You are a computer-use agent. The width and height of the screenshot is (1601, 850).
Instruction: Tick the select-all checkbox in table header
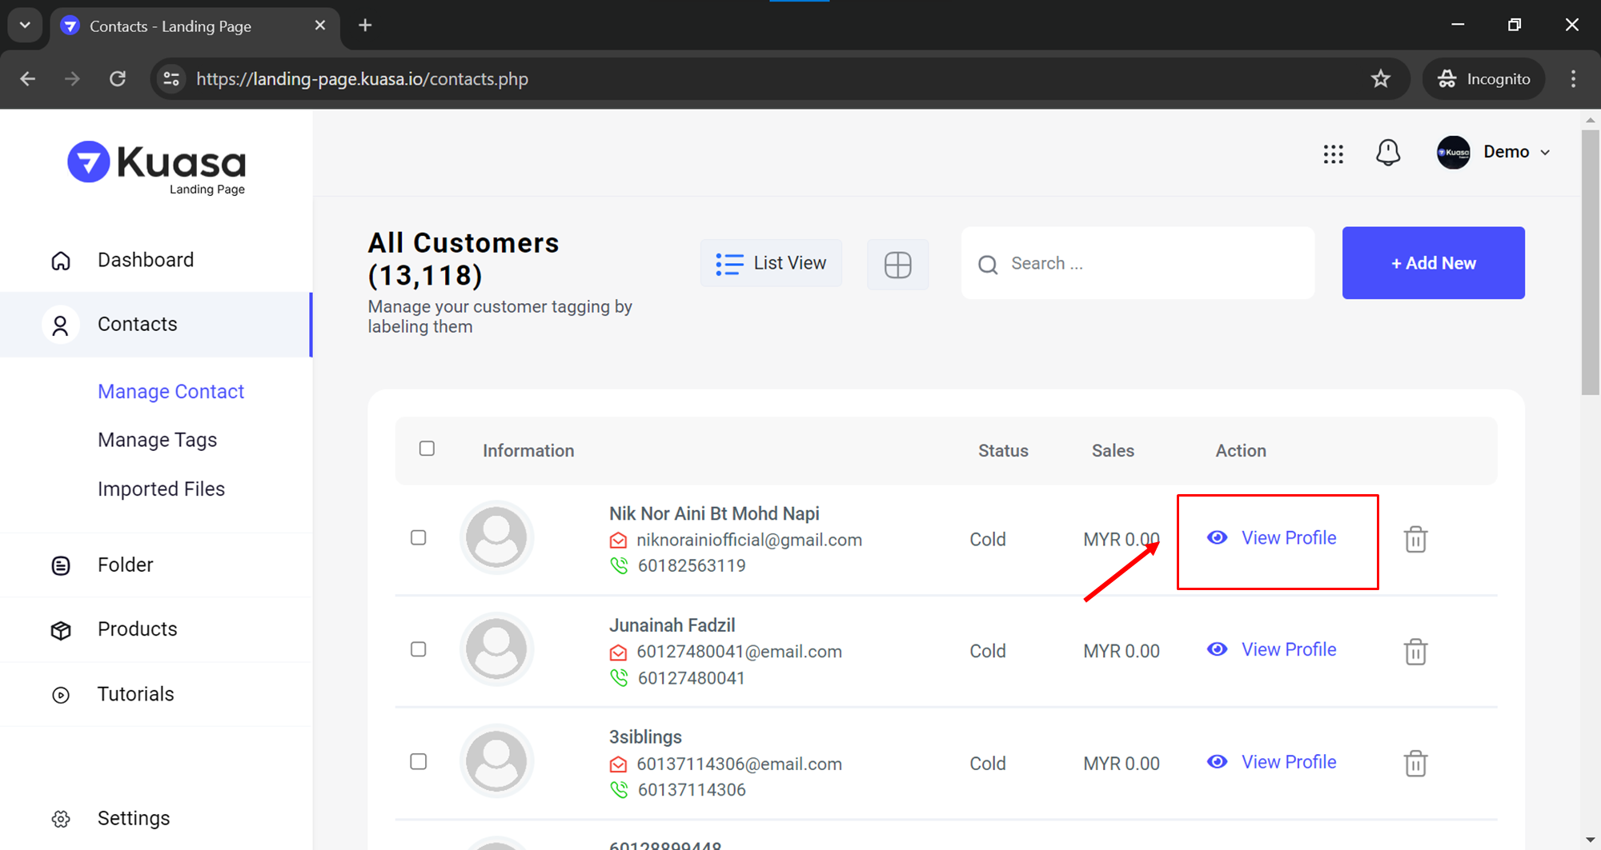(x=427, y=449)
